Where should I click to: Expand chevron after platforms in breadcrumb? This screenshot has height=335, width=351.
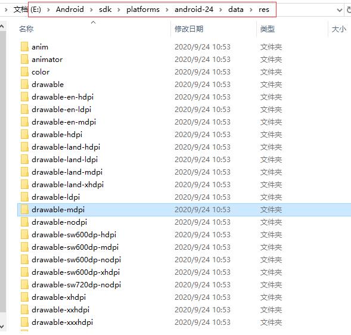pos(167,10)
